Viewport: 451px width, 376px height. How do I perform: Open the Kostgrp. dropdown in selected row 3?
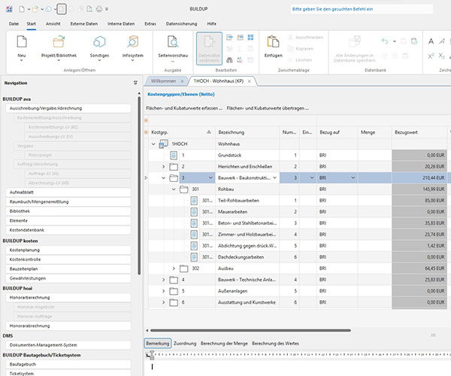210,177
